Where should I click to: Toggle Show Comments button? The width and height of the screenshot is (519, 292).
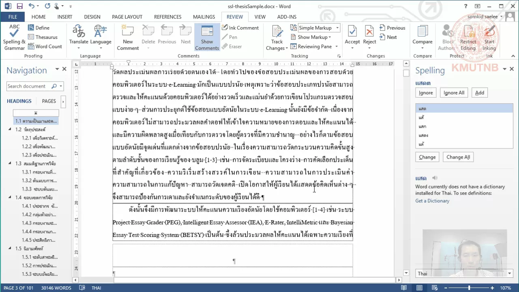(207, 37)
